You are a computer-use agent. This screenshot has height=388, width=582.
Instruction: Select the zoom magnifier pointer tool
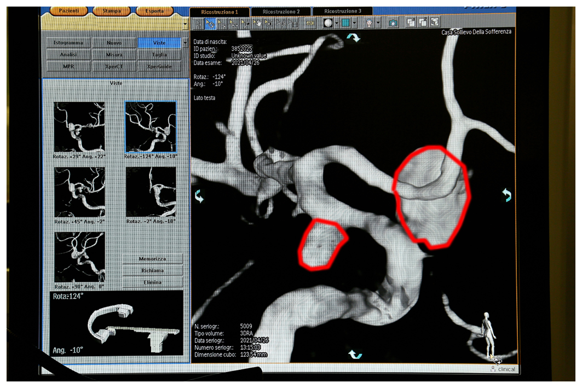245,23
